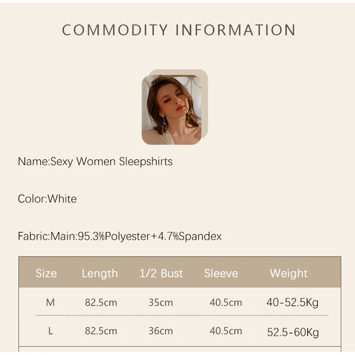Click the M row 82.5cm length value

101,303
